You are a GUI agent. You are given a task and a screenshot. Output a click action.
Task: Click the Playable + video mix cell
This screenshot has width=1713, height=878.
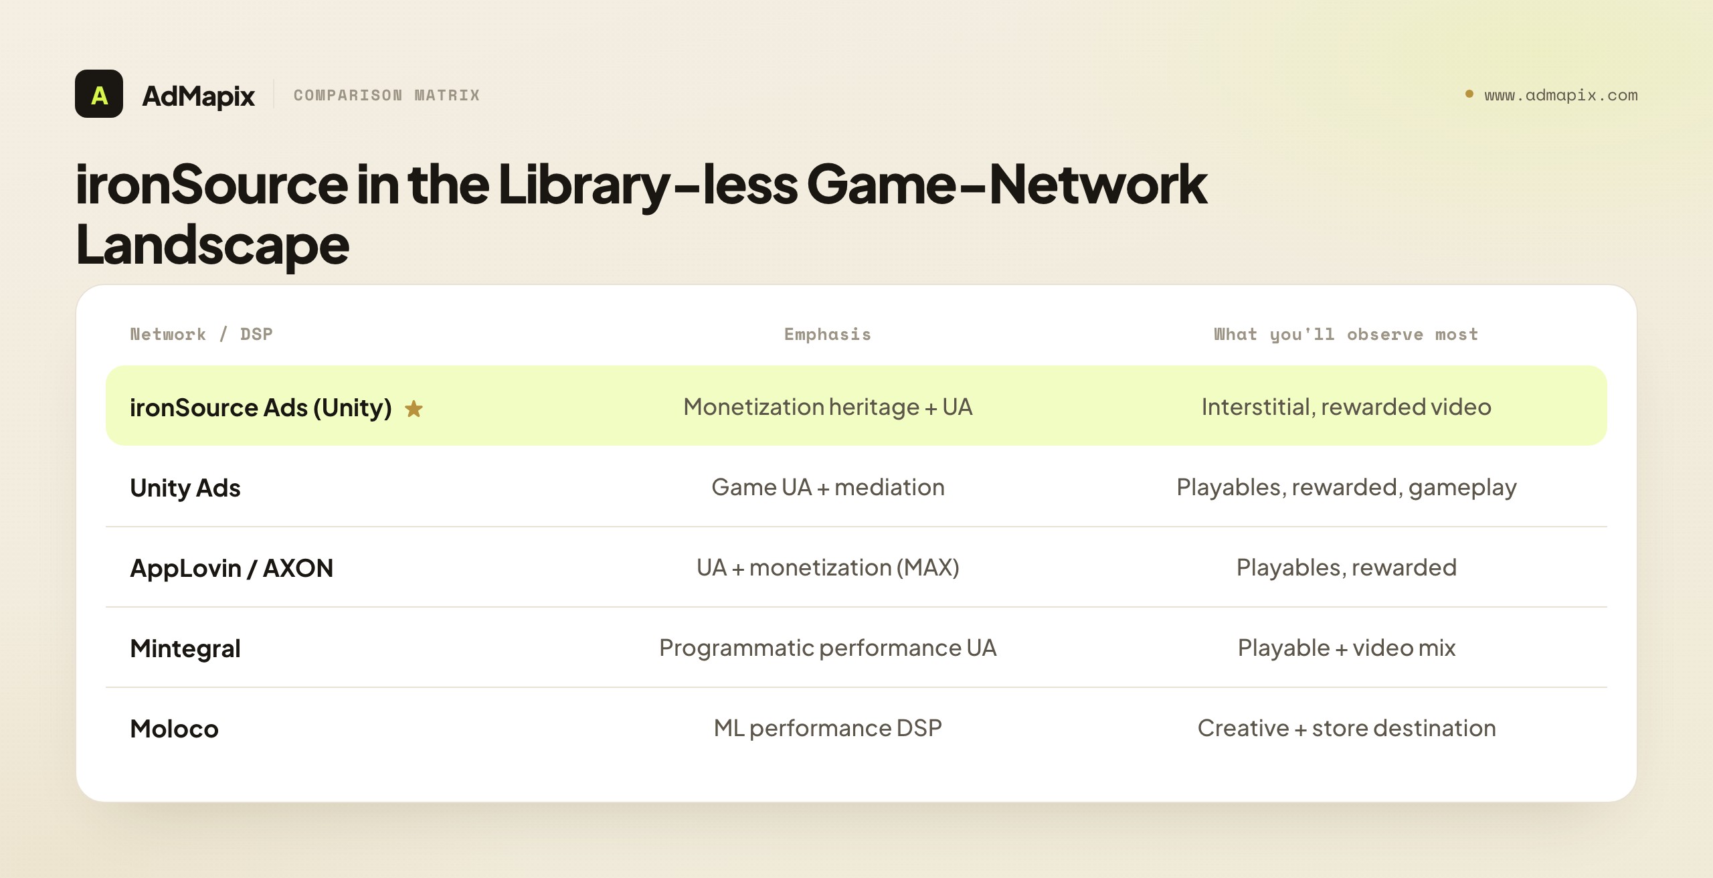click(1346, 648)
